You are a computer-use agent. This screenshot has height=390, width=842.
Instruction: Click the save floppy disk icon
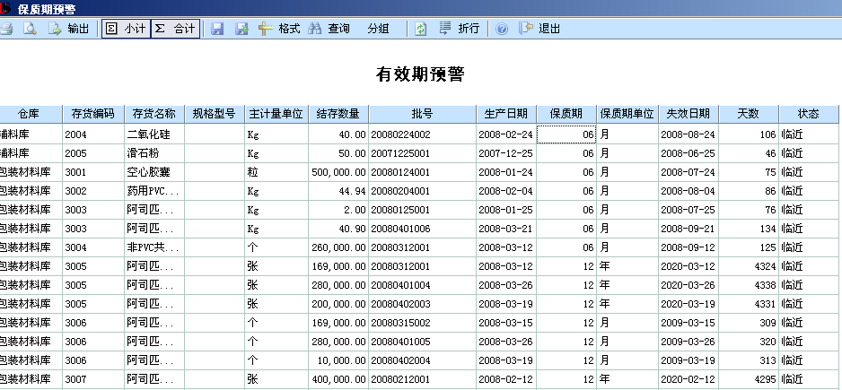click(217, 29)
